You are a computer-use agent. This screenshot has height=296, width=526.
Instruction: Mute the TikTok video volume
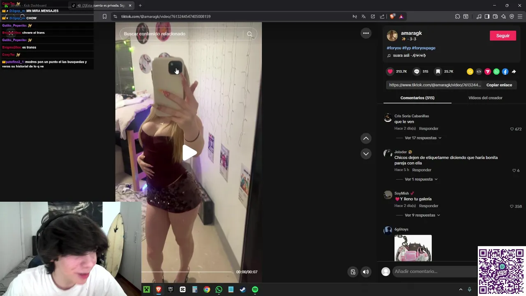click(366, 272)
